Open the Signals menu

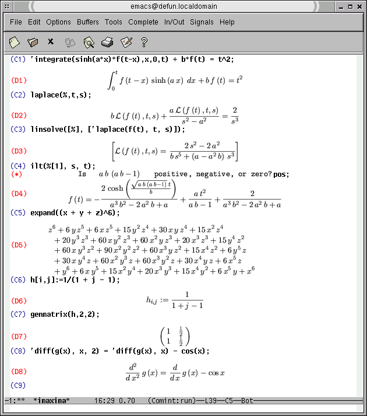point(202,22)
